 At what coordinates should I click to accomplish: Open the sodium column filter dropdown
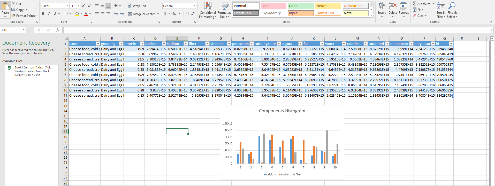click(186, 44)
